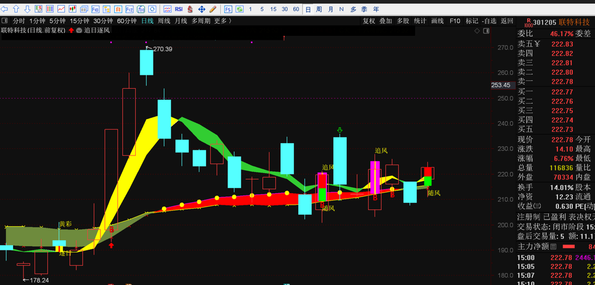Image resolution: width=595 pixels, height=285 pixels.
Task: Select the 季 quarterly period toolbar button
Action: pos(365,9)
